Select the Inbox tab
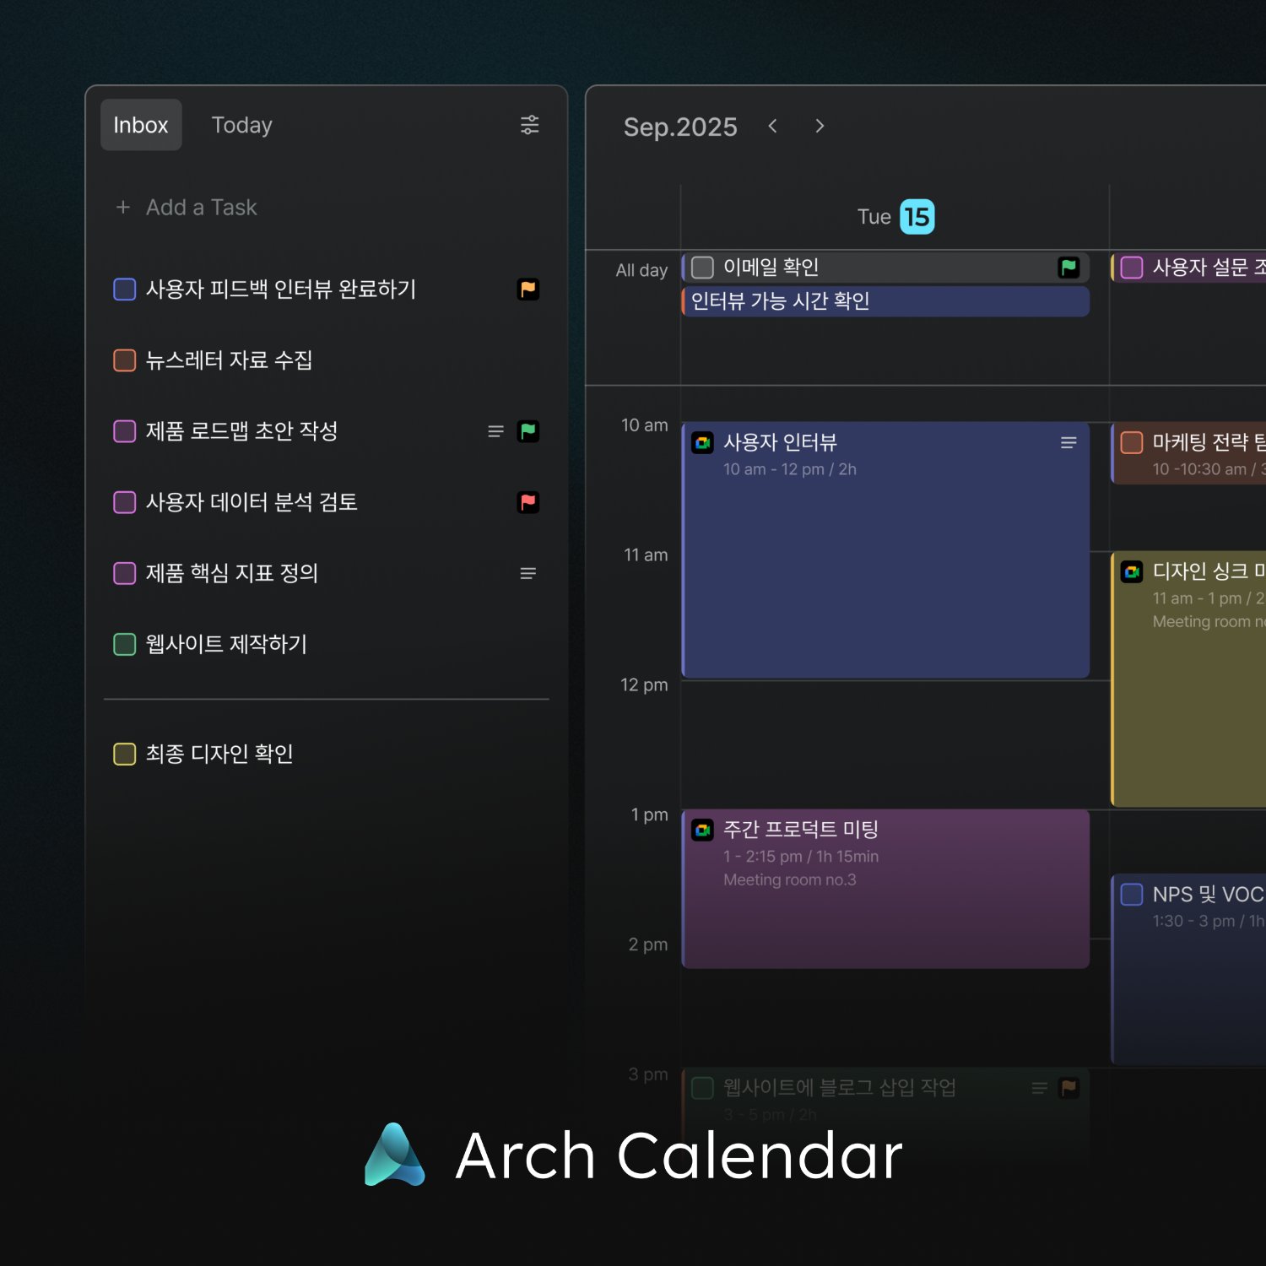Image resolution: width=1266 pixels, height=1266 pixels. click(141, 125)
